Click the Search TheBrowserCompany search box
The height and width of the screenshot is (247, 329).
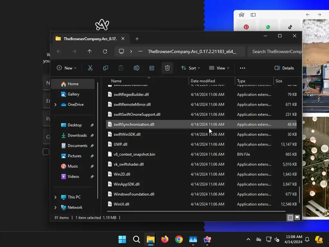(275, 51)
